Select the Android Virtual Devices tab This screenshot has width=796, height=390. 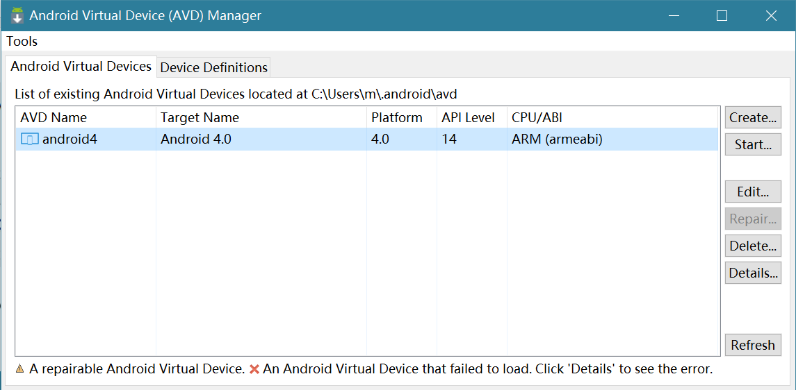(x=81, y=67)
